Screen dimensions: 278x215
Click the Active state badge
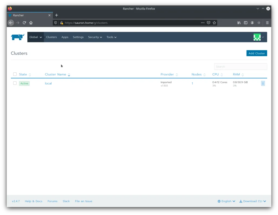point(24,84)
